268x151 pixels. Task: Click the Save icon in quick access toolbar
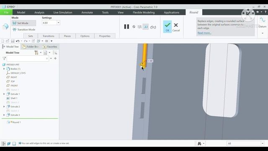coord(13,41)
